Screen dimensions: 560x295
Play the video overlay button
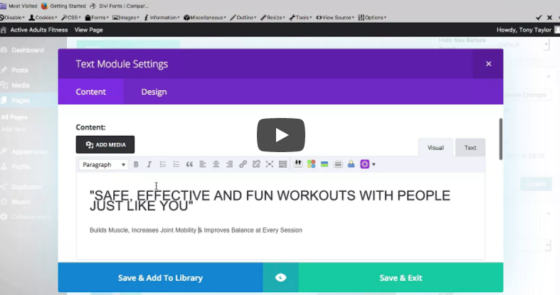[281, 135]
